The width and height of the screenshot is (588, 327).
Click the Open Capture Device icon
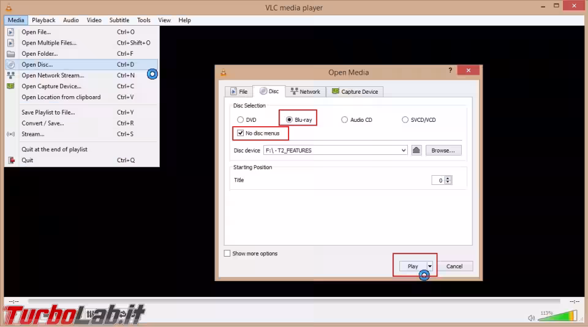(x=11, y=86)
